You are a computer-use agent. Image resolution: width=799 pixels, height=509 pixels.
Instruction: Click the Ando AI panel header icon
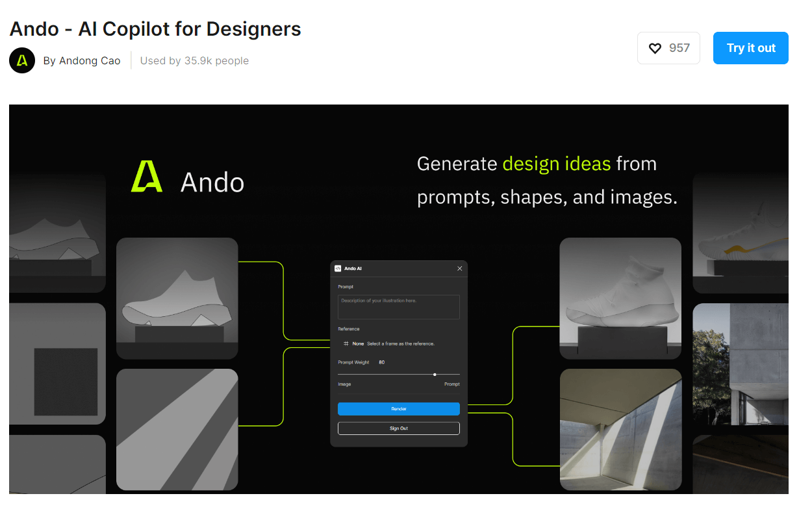[x=338, y=268]
